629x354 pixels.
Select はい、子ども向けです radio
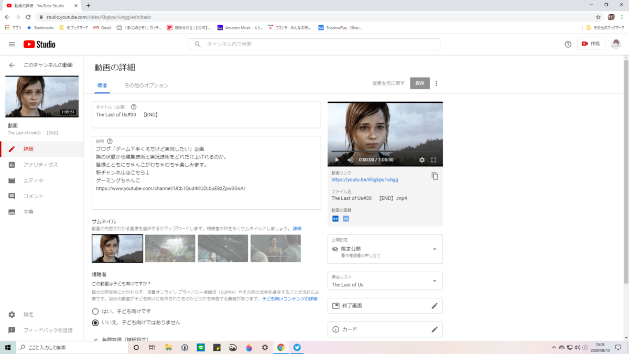click(x=95, y=312)
